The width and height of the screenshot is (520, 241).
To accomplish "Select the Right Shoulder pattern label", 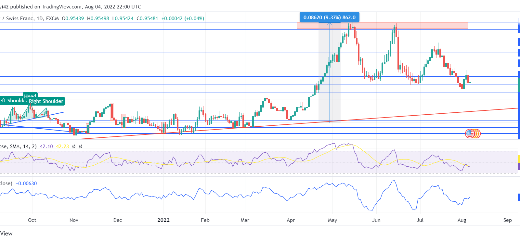I will tap(46, 101).
